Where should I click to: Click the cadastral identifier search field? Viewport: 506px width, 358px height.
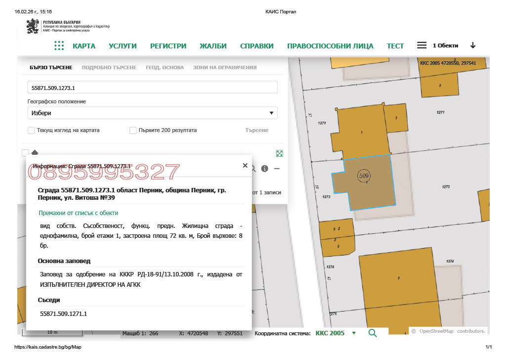(152, 88)
